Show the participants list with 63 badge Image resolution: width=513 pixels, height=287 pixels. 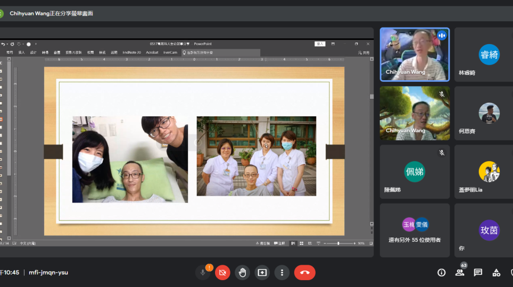[x=460, y=273]
